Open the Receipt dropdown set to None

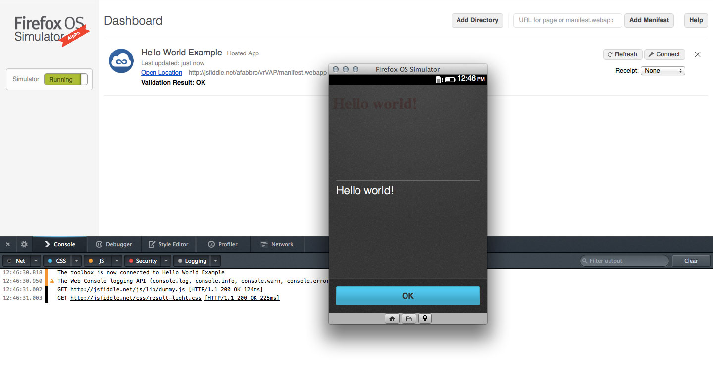[663, 71]
